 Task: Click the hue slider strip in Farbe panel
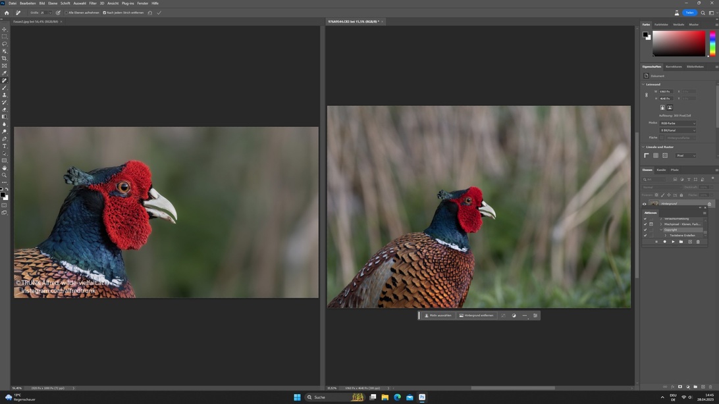712,43
